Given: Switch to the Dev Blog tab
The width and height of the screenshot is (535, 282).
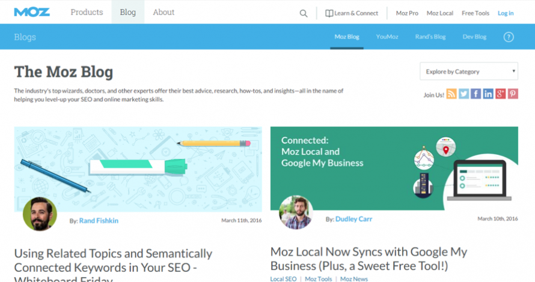Looking at the screenshot, I should pyautogui.click(x=474, y=37).
